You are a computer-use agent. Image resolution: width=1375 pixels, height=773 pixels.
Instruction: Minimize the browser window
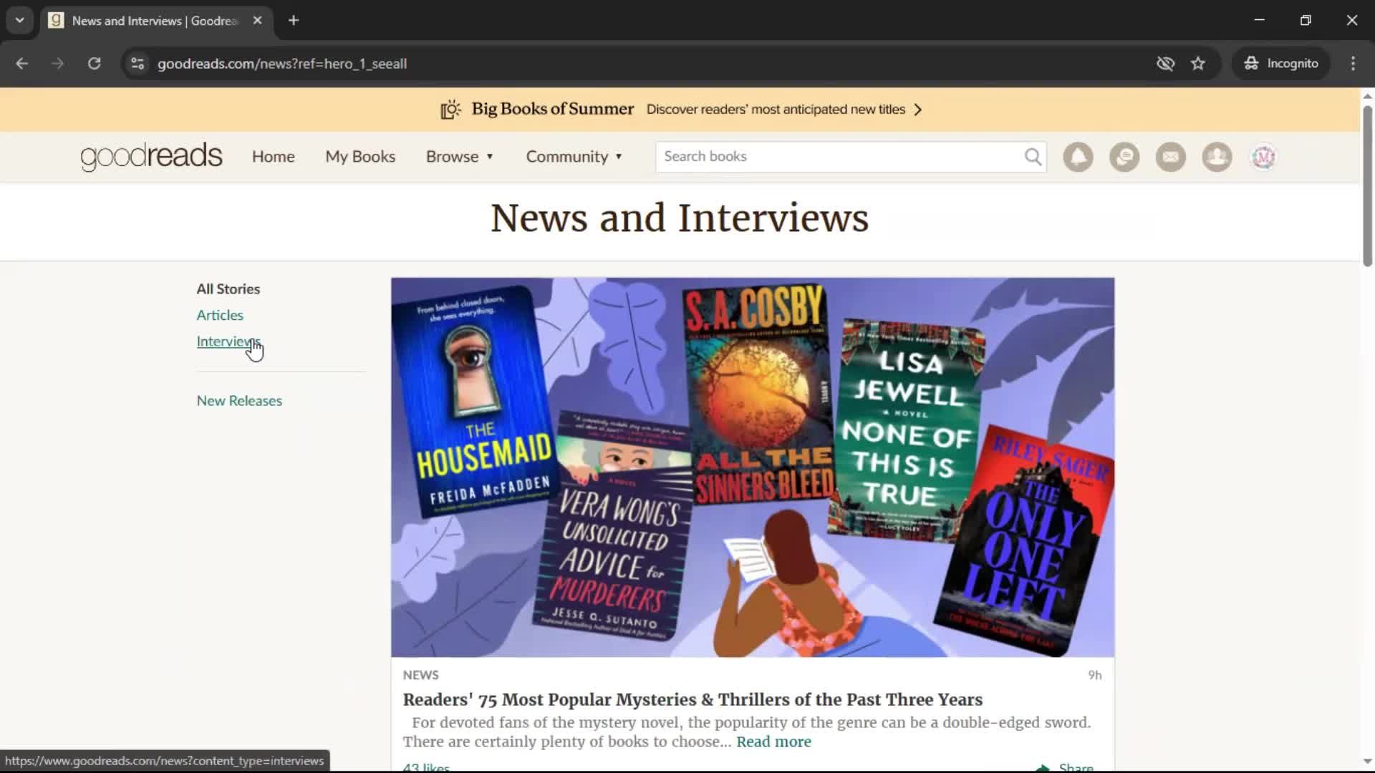(1260, 20)
